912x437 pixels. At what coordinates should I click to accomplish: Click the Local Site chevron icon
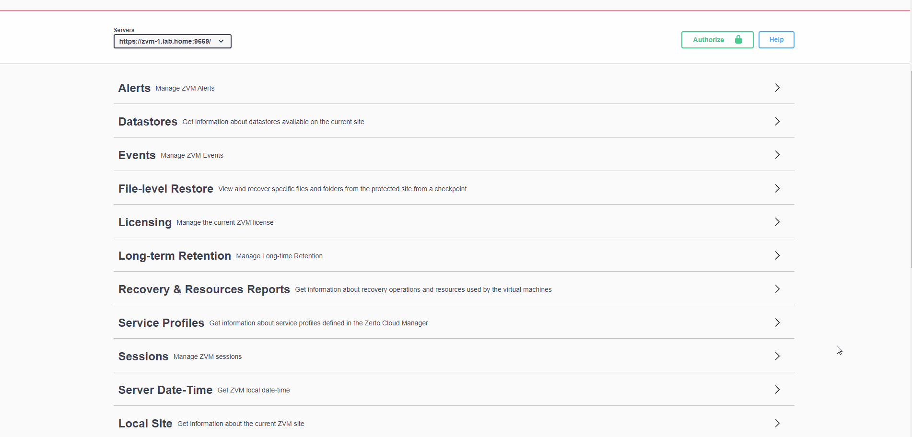[x=777, y=424]
